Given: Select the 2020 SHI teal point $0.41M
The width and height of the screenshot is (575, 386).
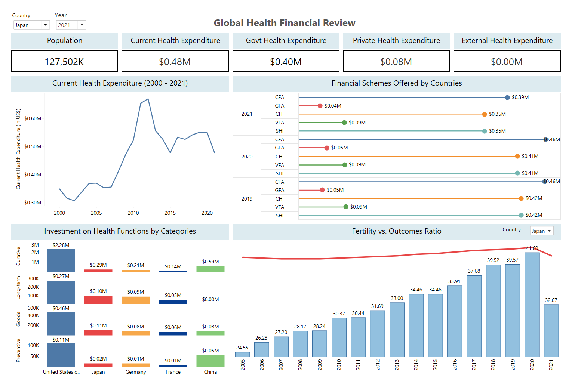Looking at the screenshot, I should (x=517, y=173).
